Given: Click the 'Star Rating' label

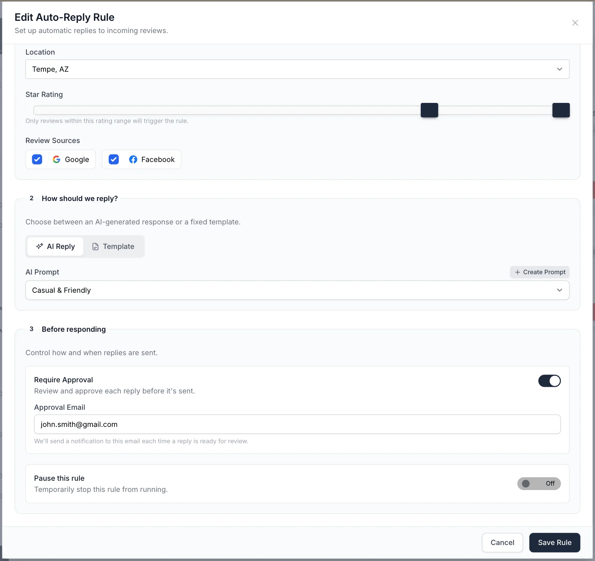Looking at the screenshot, I should point(44,94).
